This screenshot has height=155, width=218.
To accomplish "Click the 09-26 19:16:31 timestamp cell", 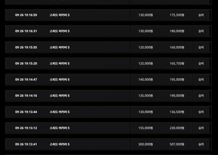I will (26, 31).
